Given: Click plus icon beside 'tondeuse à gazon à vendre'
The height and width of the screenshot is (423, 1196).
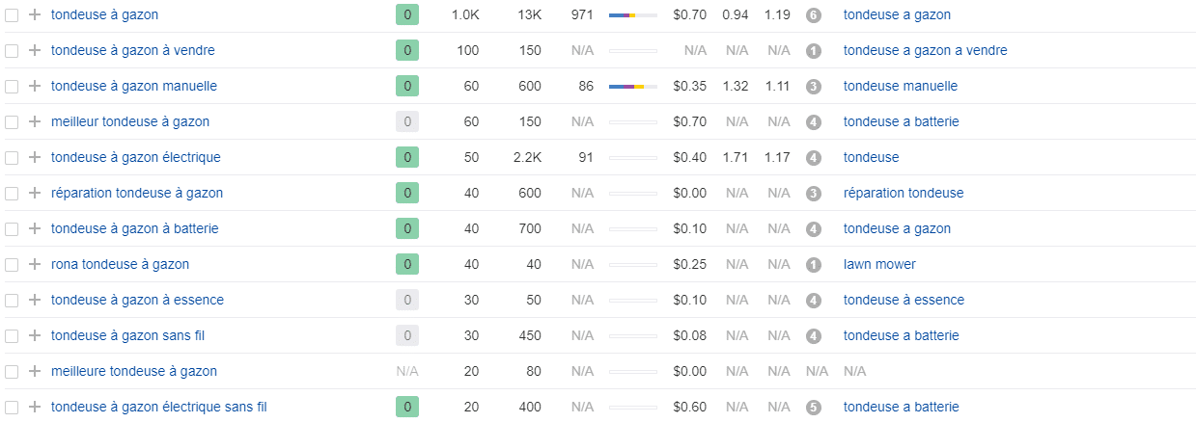Looking at the screenshot, I should [35, 50].
